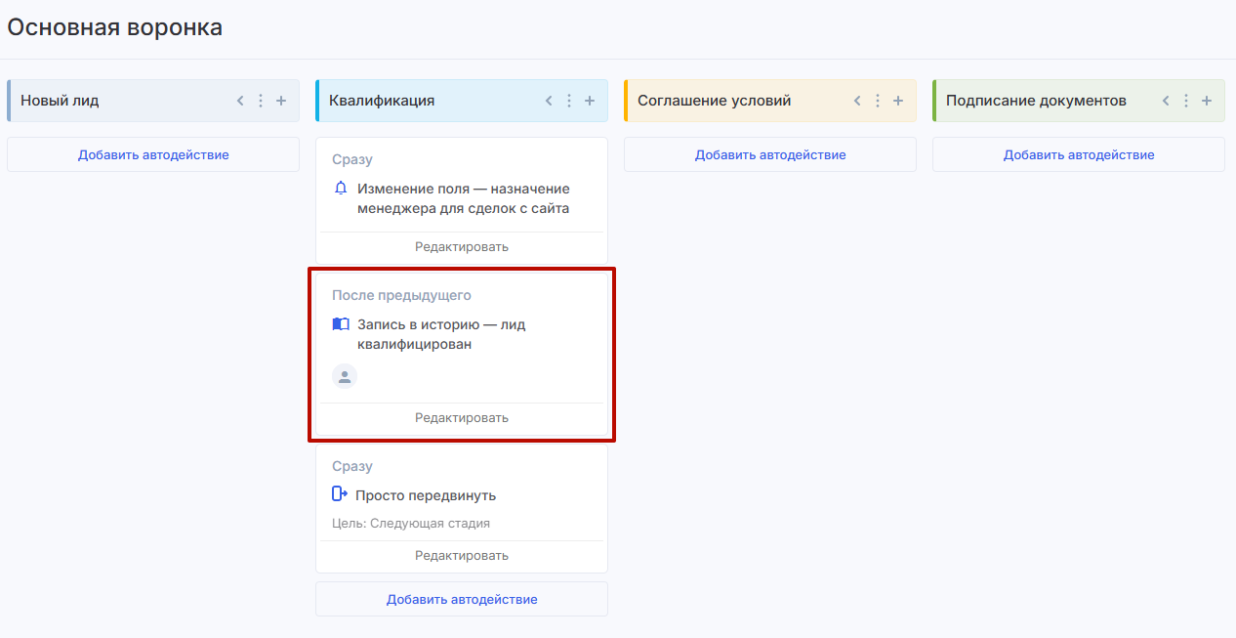Open the three-dot menu of Подписание документов stage
This screenshot has width=1236, height=638.
(1186, 101)
